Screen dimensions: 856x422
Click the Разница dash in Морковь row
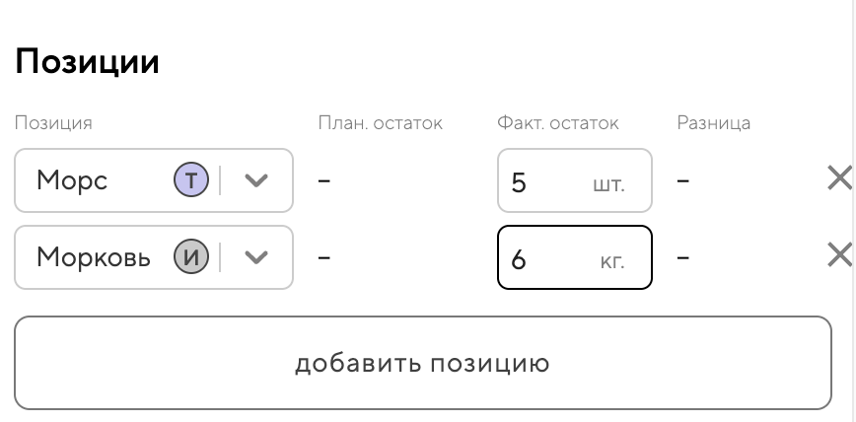pos(683,257)
